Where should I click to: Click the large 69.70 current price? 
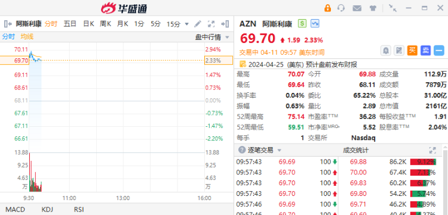click(257, 39)
